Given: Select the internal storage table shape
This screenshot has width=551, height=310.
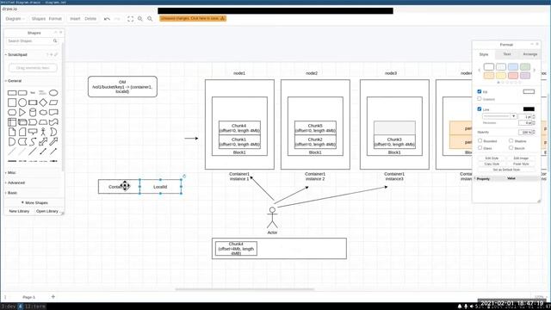Looking at the screenshot, I should pyautogui.click(x=12, y=122).
